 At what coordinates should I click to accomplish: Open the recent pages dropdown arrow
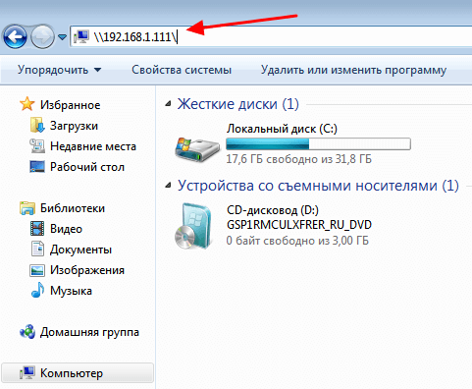pyautogui.click(x=62, y=37)
